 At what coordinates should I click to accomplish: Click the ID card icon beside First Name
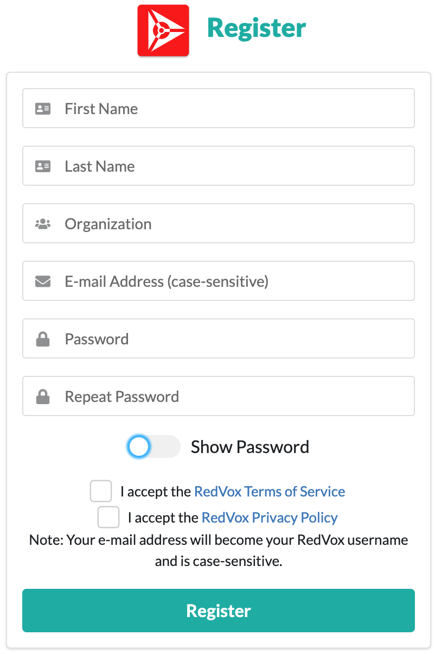(43, 109)
